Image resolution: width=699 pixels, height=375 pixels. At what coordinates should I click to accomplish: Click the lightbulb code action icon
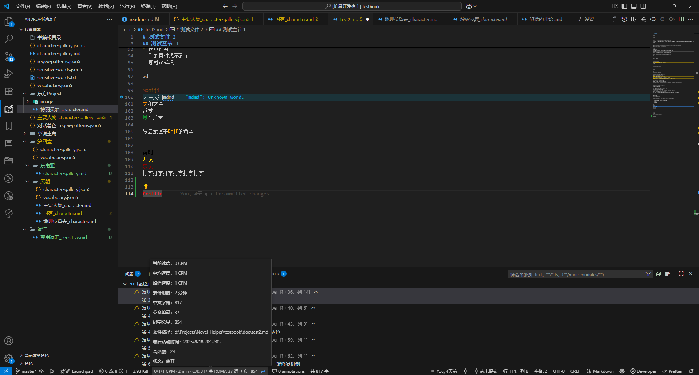click(x=146, y=186)
